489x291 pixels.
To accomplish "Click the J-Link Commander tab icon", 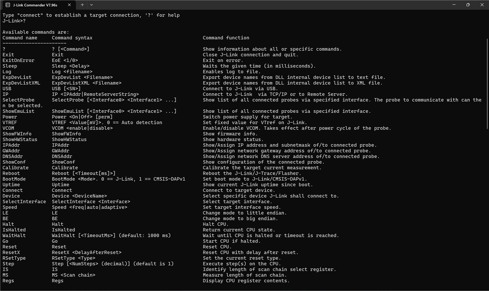I will [8, 5].
